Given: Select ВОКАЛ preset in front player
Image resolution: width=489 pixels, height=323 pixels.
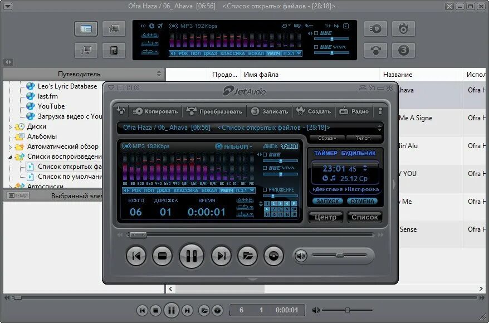Looking at the screenshot, I should pos(209,190).
